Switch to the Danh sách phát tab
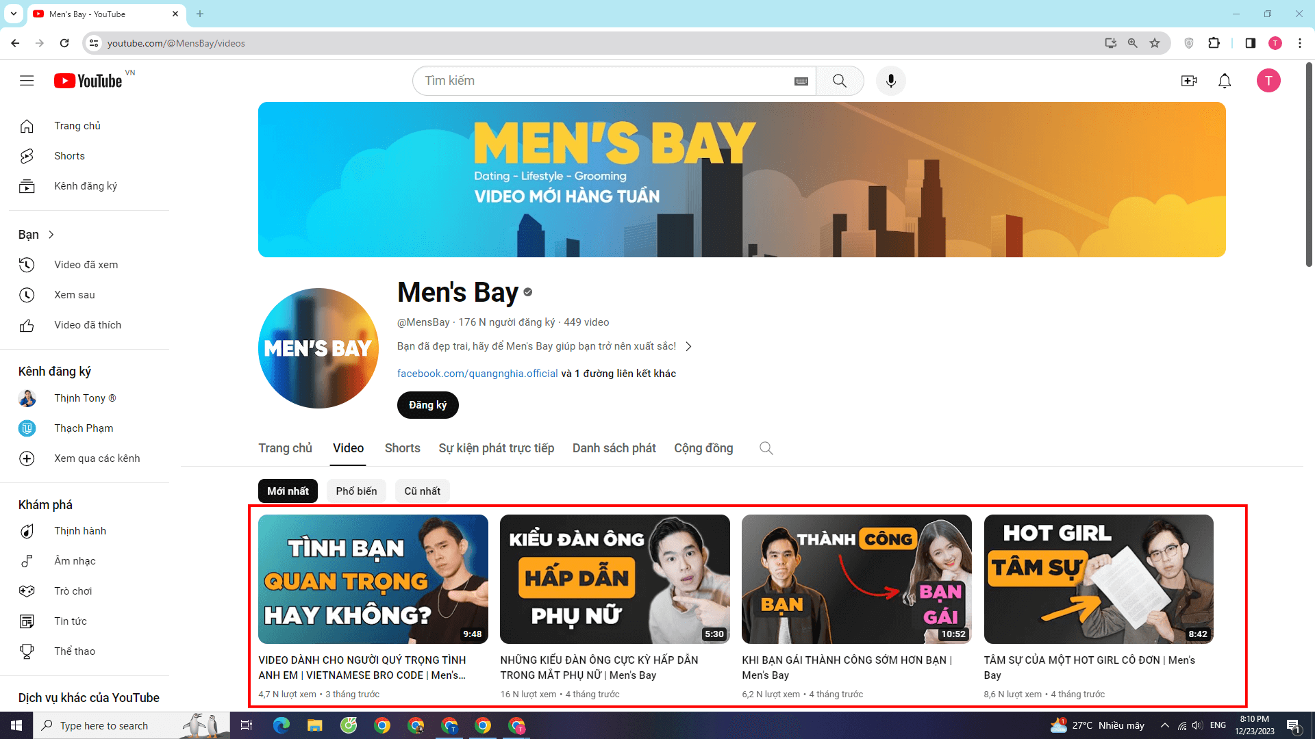Screen dimensions: 1315x739 tap(614, 448)
